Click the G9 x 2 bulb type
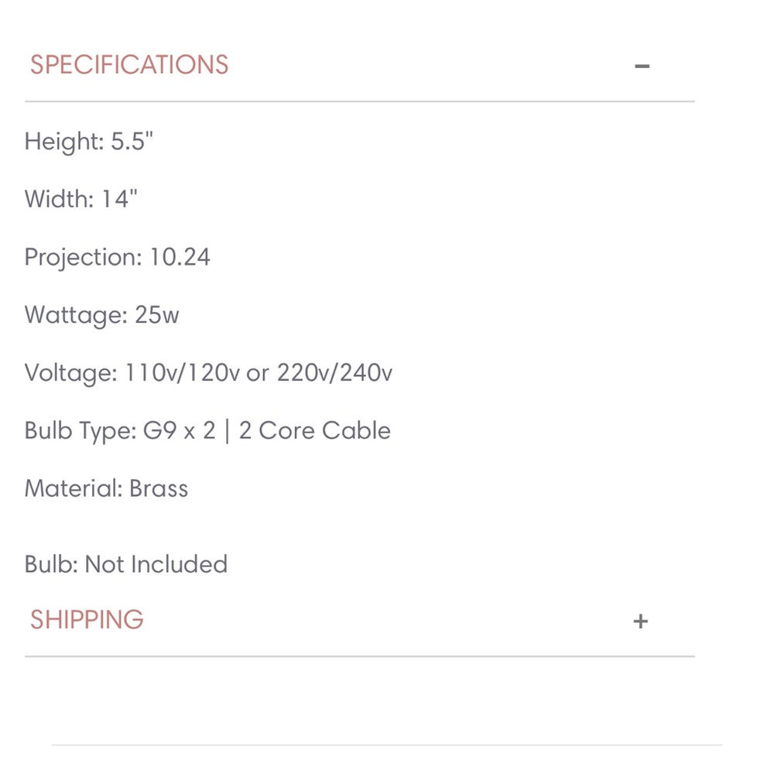Screen dimensions: 774x774 coord(179,430)
